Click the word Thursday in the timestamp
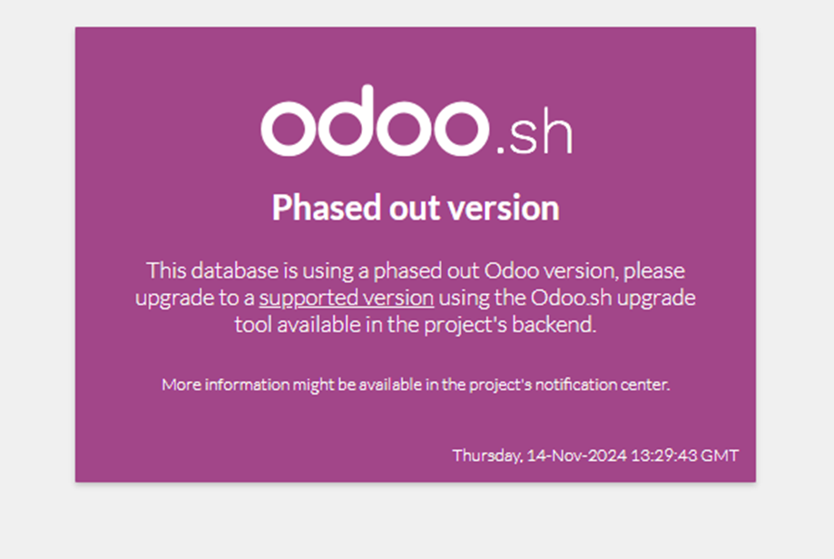Screen dimensions: 834x559 pyautogui.click(x=487, y=456)
